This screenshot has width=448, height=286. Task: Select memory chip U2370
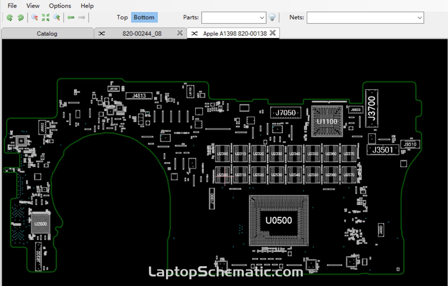point(349,154)
